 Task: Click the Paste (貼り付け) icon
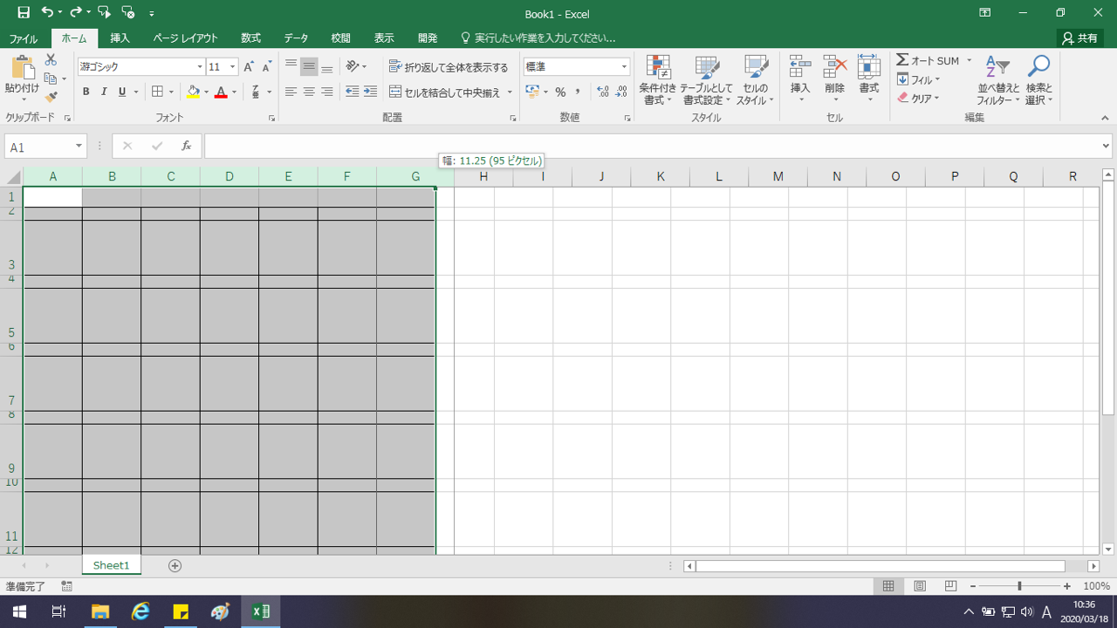tap(22, 67)
